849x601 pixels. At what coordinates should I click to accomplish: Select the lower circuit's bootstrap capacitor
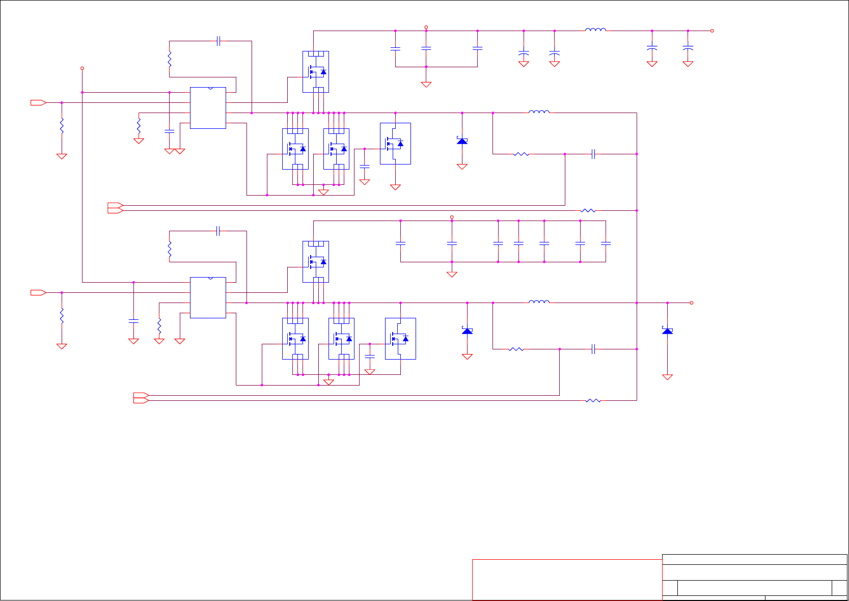point(218,231)
